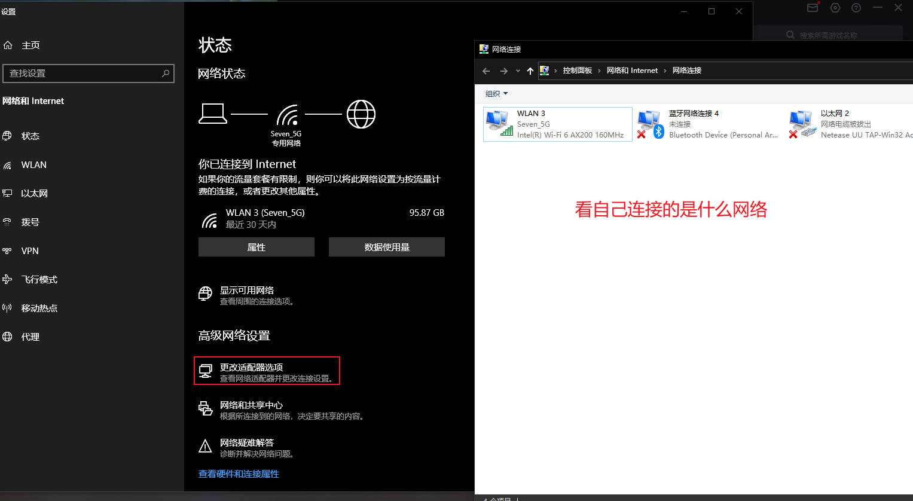Click the warning triangle icon beside 网络疑难解答
Screen dimensions: 913x501
[205, 446]
